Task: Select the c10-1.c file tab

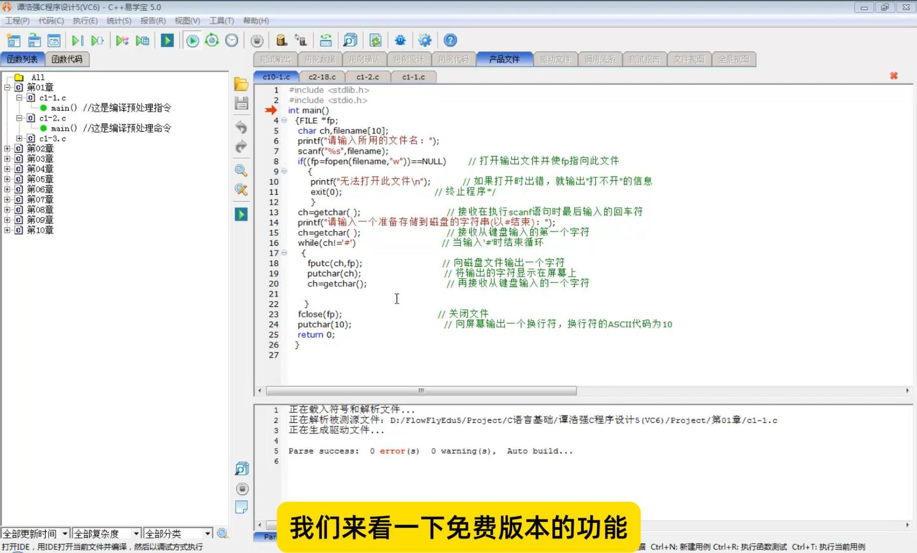Action: point(276,77)
